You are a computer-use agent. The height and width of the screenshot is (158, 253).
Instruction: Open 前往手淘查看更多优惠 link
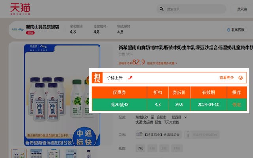point(162,63)
